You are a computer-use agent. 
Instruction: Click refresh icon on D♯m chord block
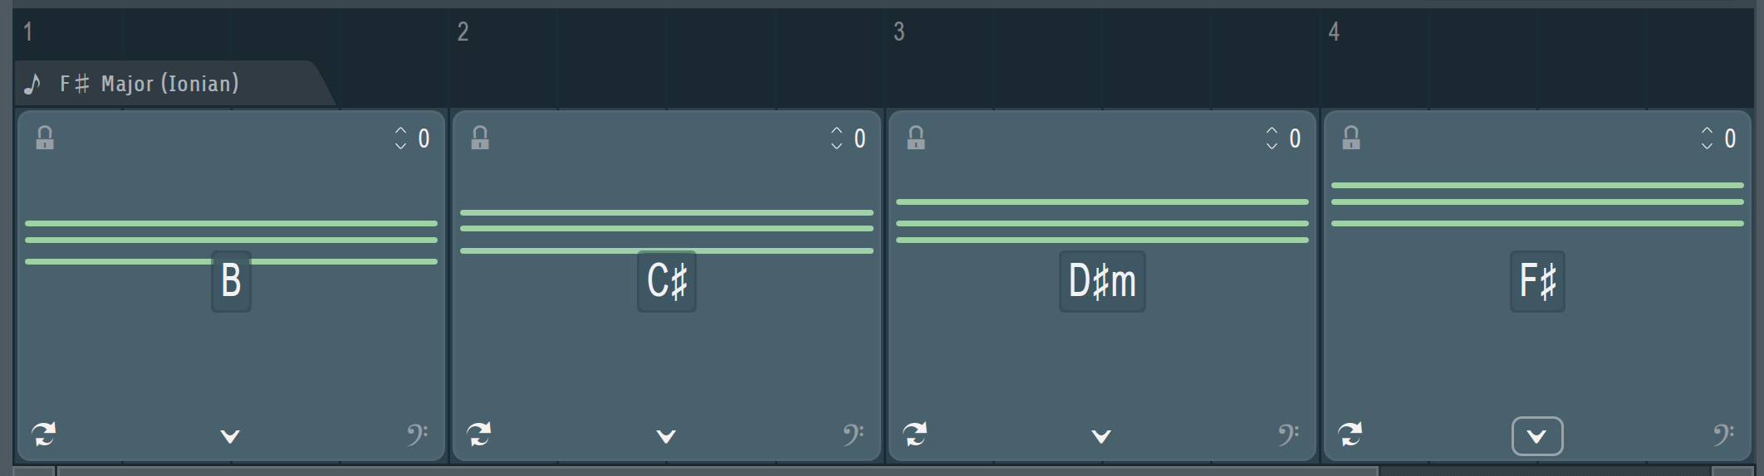[x=915, y=434]
